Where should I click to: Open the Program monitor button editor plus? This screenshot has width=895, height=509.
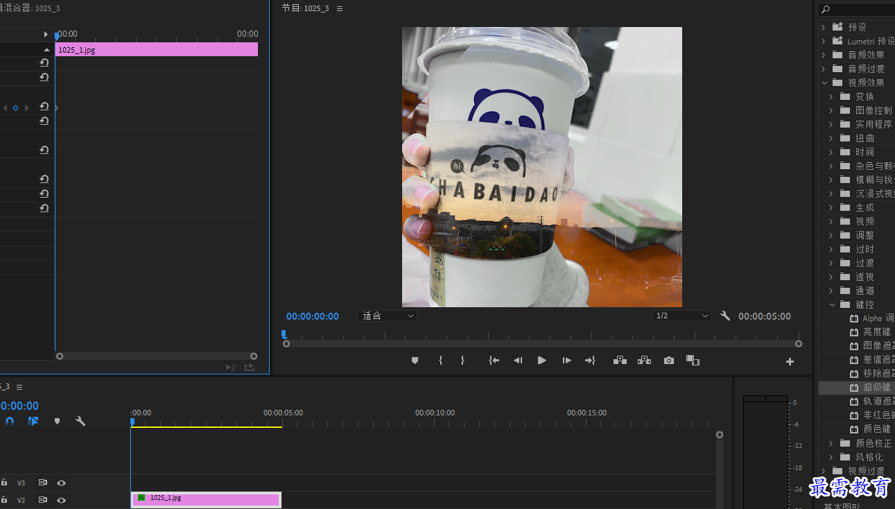click(x=790, y=361)
